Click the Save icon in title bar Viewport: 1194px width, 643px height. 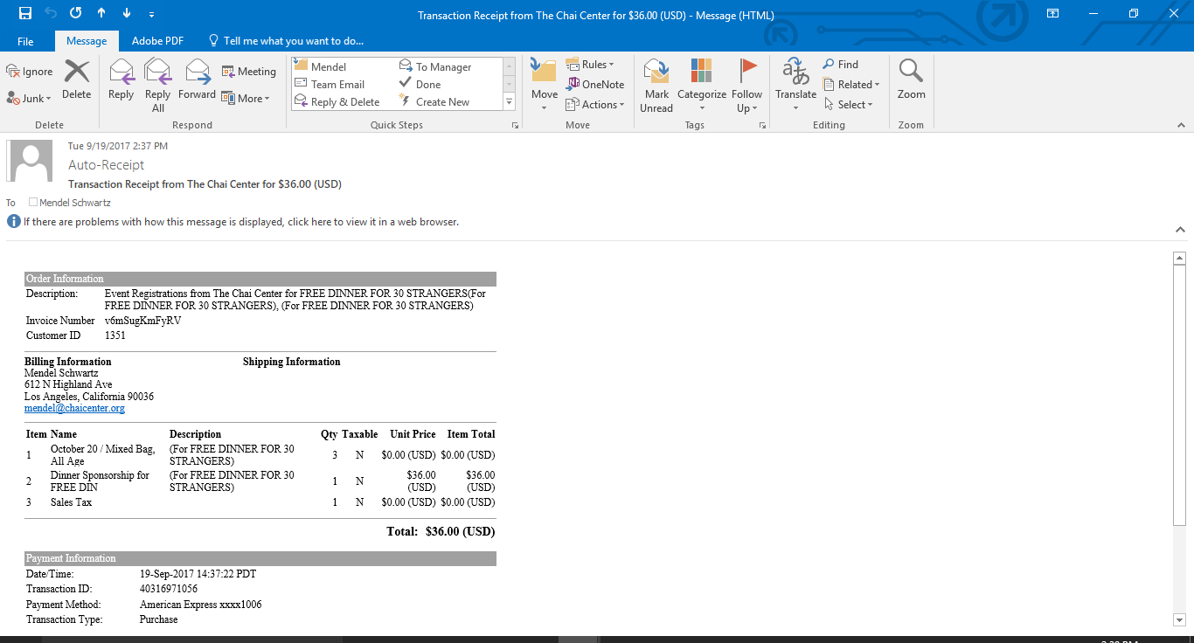click(24, 13)
